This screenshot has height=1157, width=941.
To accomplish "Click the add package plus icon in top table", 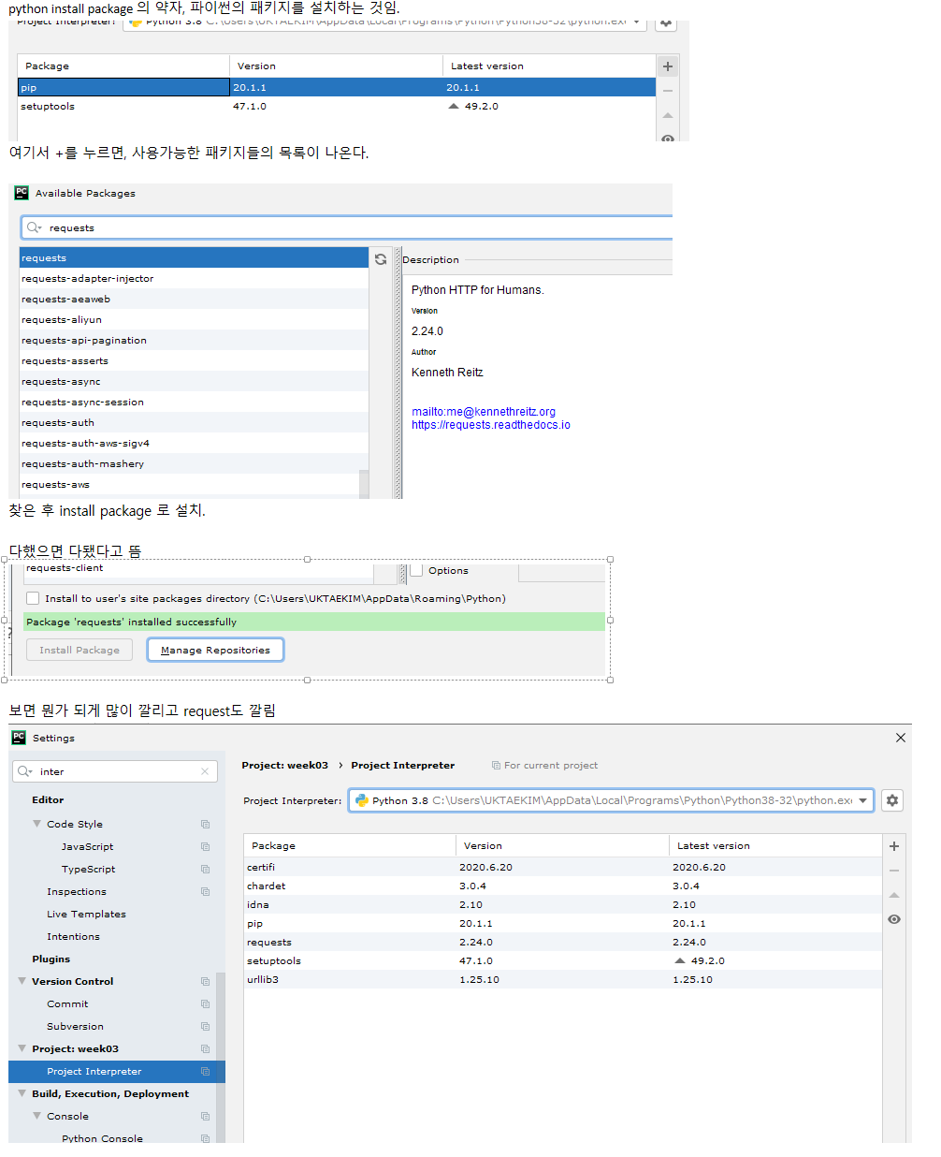I will (668, 66).
